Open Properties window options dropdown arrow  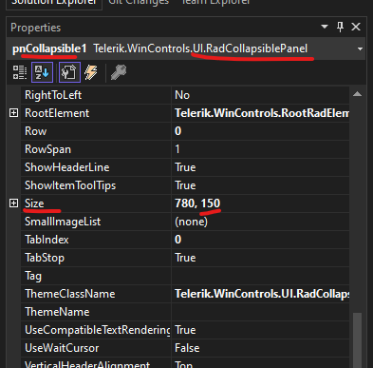325,27
